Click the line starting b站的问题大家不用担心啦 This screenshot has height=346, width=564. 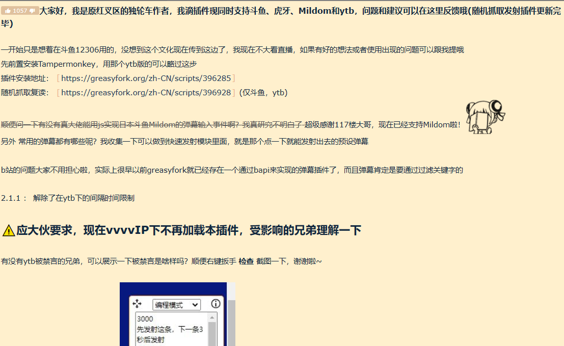[x=232, y=170]
